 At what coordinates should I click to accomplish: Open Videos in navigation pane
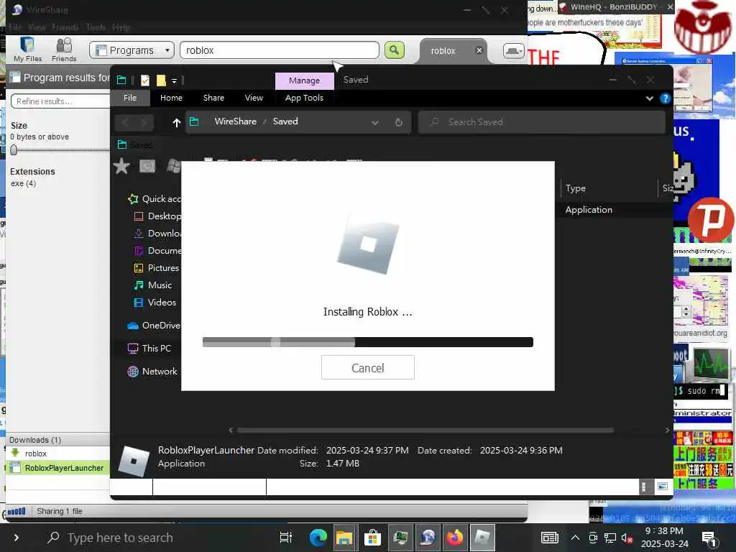click(155, 303)
